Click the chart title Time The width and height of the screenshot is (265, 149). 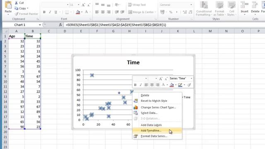click(x=133, y=62)
